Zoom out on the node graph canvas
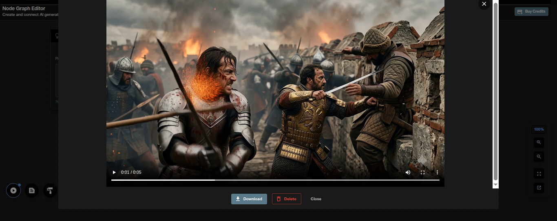Viewport: 557px width, 221px height. (539, 156)
